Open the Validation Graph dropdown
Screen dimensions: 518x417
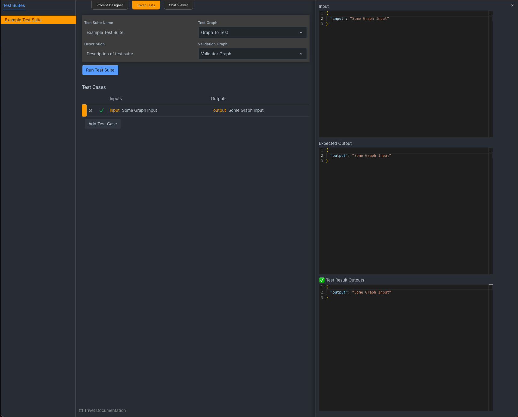(252, 54)
